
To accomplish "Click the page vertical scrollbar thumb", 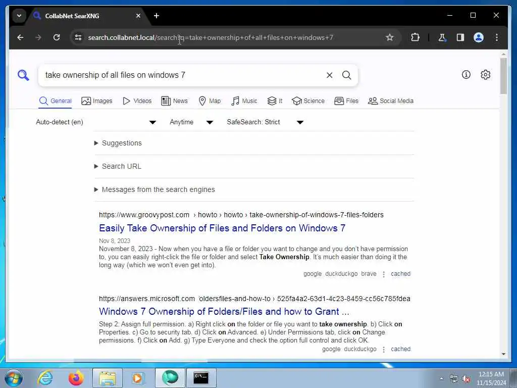I will (x=503, y=76).
